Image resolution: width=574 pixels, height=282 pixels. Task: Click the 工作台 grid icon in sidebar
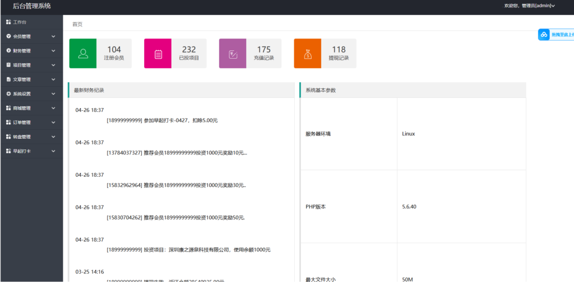point(8,22)
